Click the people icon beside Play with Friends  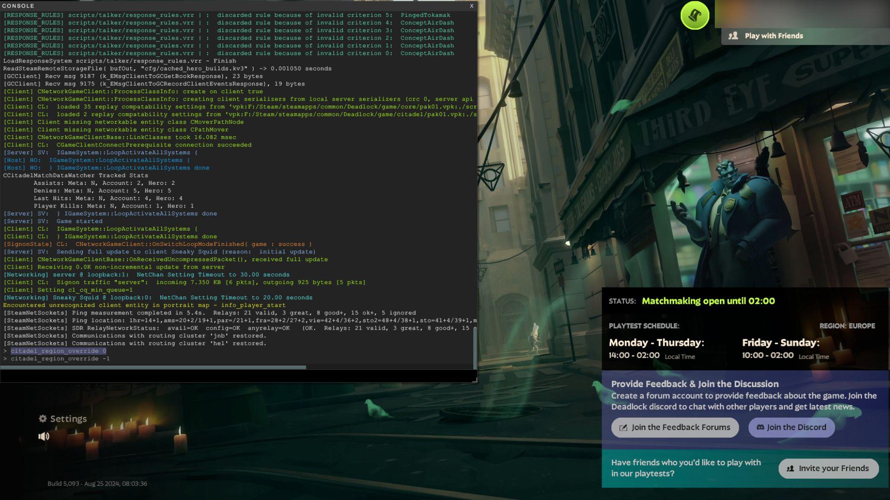click(x=733, y=36)
